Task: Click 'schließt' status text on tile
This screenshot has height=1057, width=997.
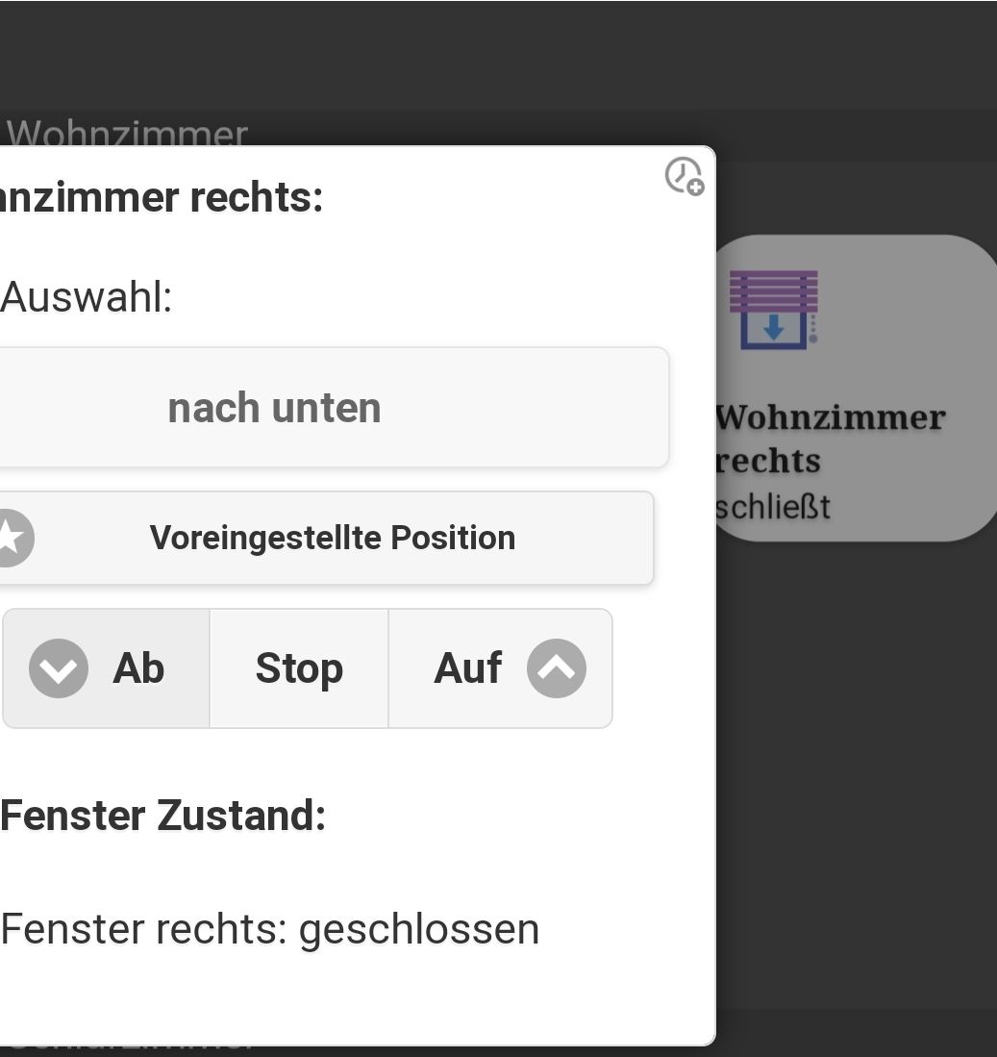Action: point(773,507)
